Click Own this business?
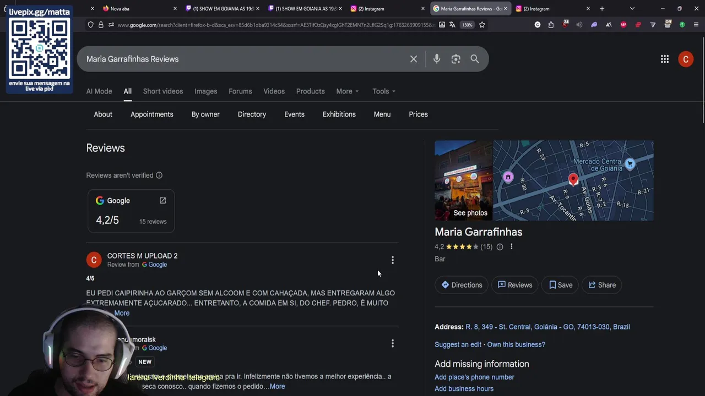Screen dimensions: 705x396 516,344
